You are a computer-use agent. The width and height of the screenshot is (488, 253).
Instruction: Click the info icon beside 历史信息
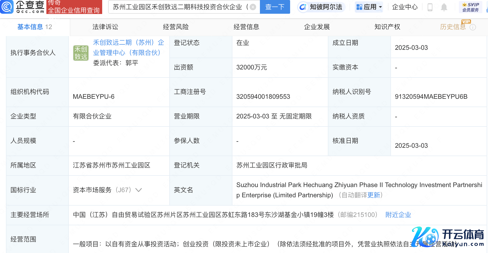tap(473, 27)
